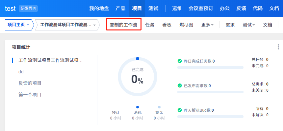Open the 工作流测试项目 project selector dropdown

(67, 25)
